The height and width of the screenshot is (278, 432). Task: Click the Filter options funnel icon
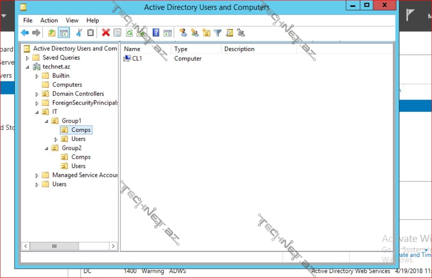point(218,33)
